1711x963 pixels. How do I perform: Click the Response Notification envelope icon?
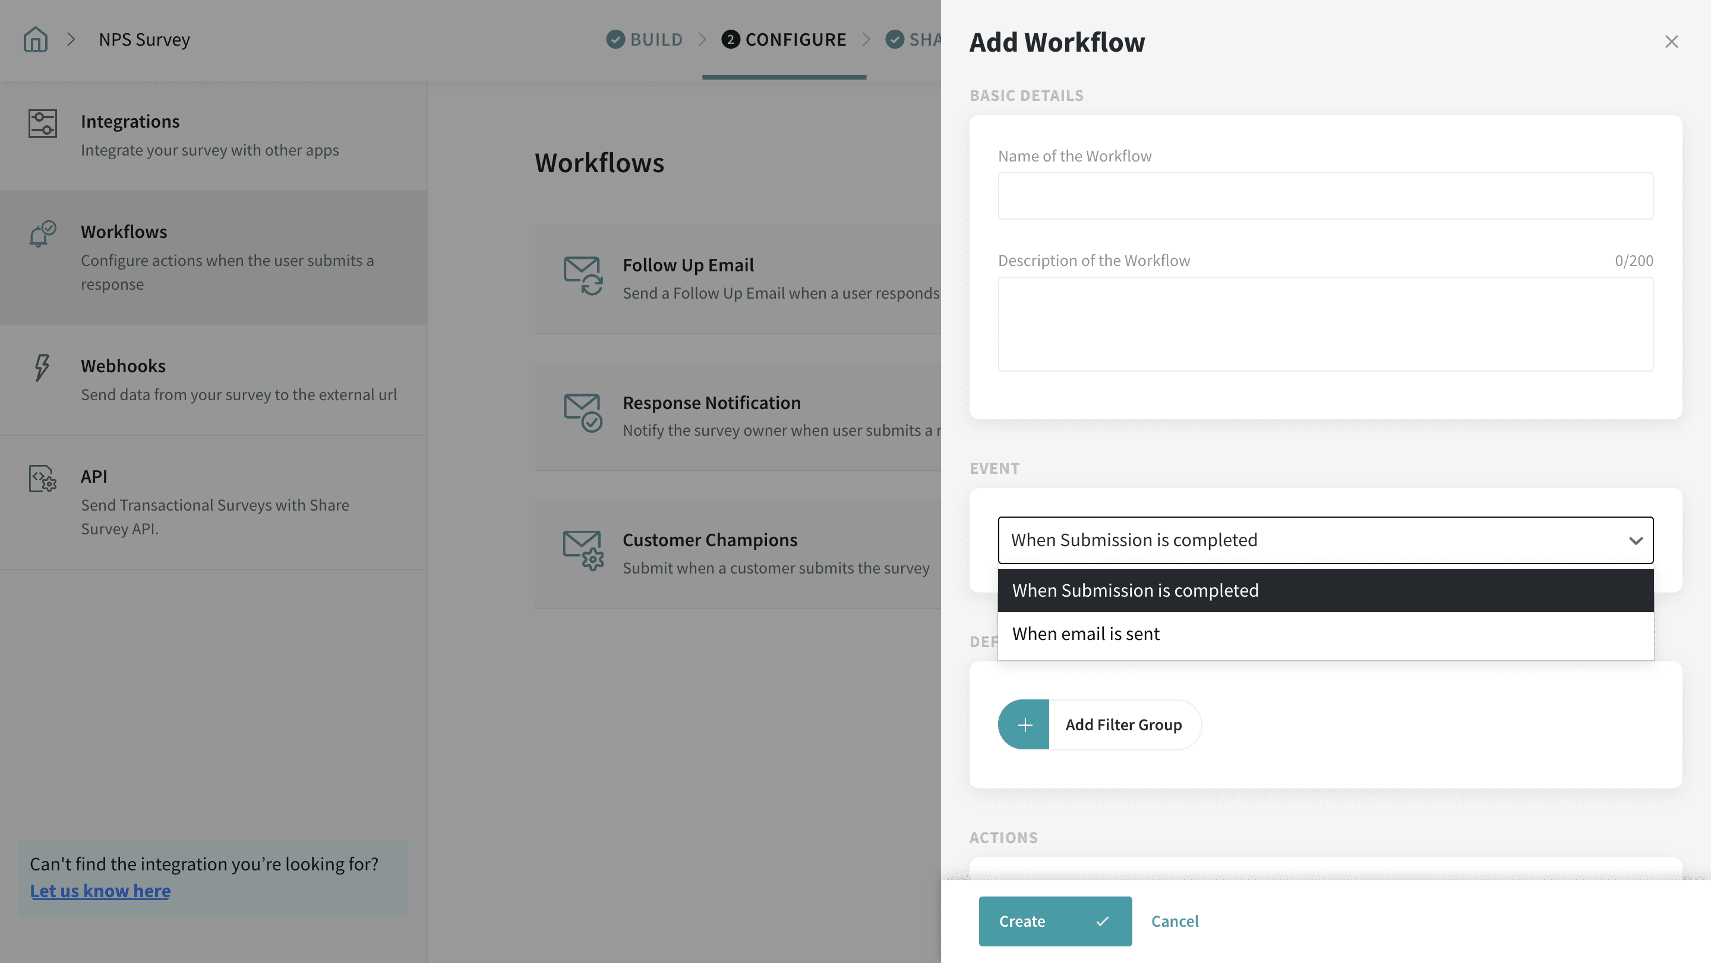pos(582,413)
